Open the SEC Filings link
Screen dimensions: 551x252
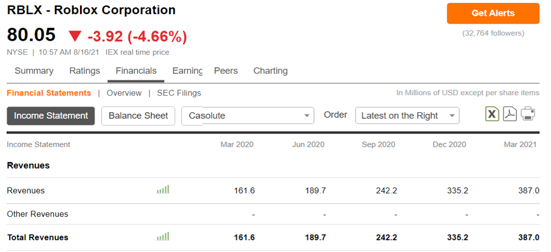(179, 93)
